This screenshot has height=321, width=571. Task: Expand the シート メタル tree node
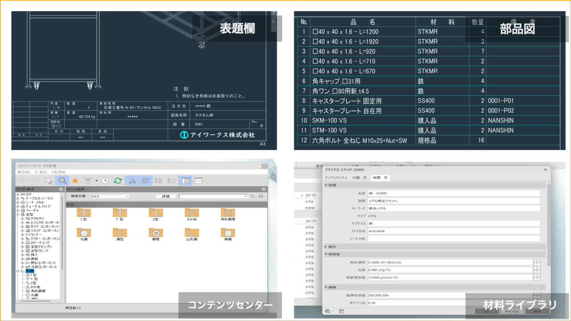coord(18,202)
